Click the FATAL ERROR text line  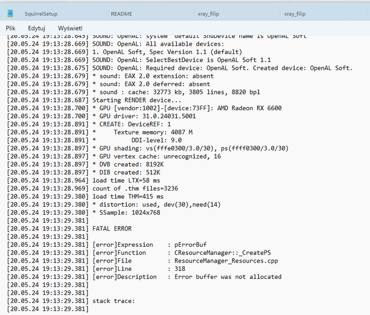click(x=112, y=228)
